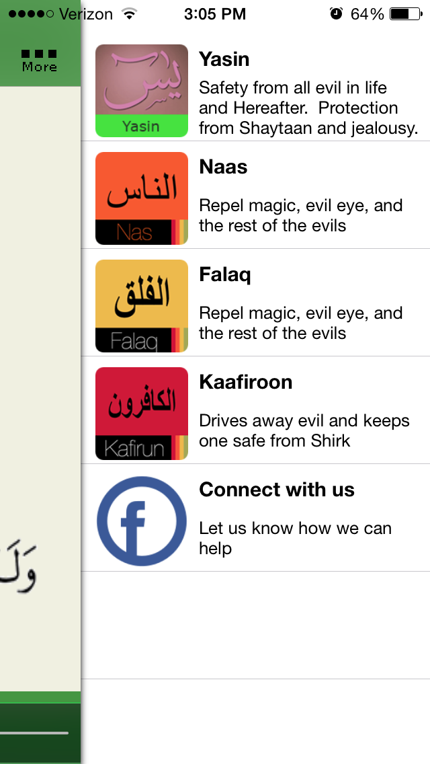Tap 'Safety from all evil' Yasin description
Viewport: 430px width, 764px height.
coord(308,108)
